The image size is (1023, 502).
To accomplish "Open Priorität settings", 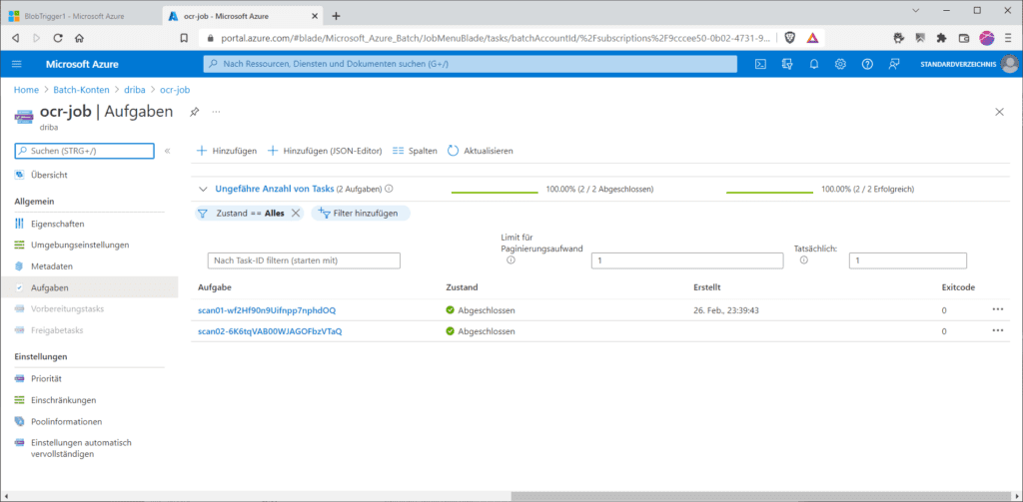I will tap(46, 378).
